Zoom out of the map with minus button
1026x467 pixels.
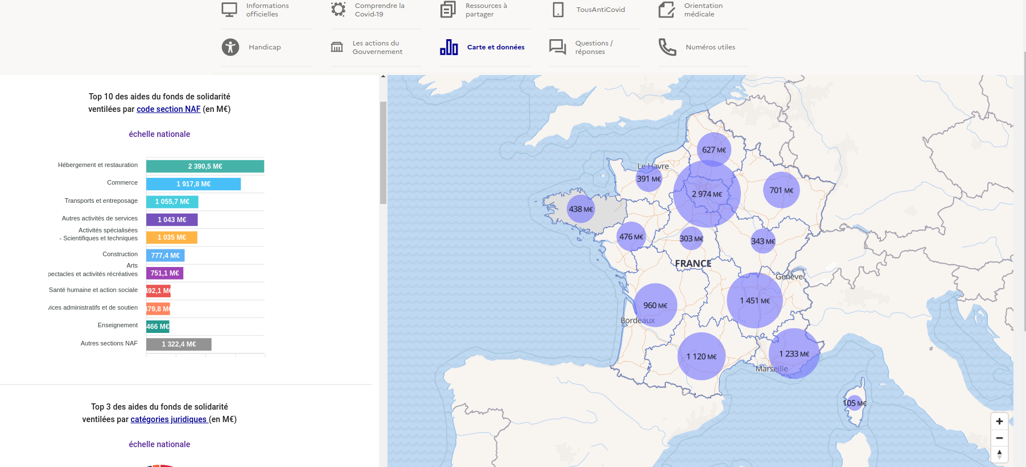point(999,438)
